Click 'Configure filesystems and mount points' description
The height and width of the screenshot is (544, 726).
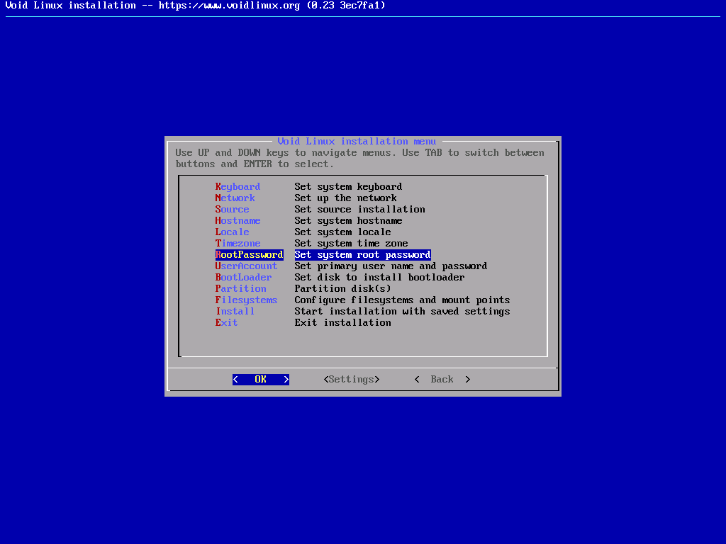pos(402,300)
